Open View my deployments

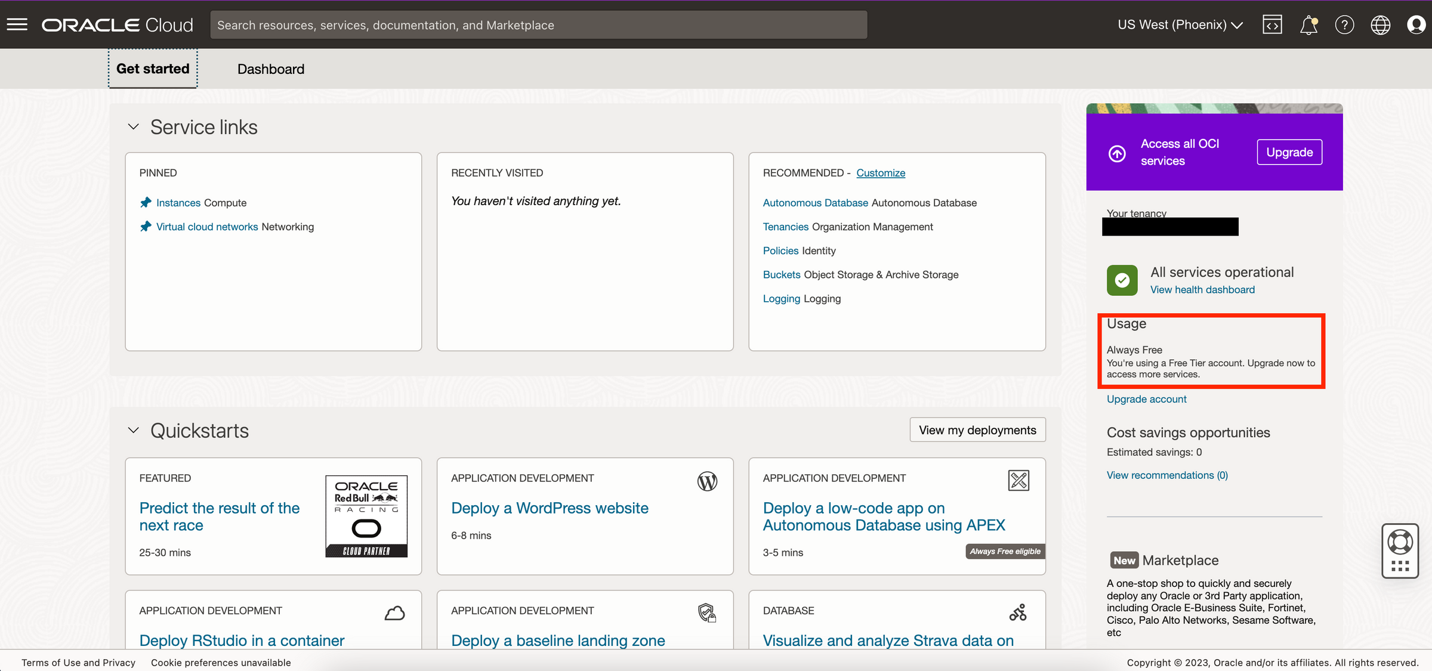977,429
